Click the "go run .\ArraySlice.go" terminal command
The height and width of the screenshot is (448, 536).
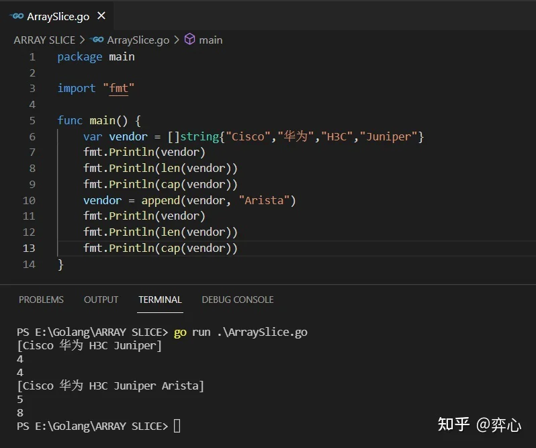pos(240,332)
